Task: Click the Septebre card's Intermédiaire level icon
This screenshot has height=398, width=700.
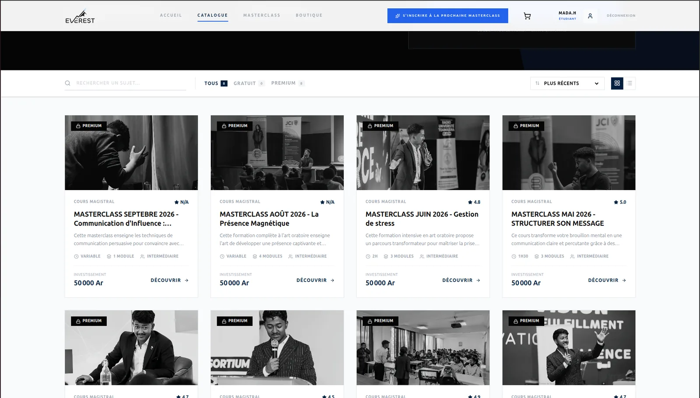Action: click(x=142, y=256)
